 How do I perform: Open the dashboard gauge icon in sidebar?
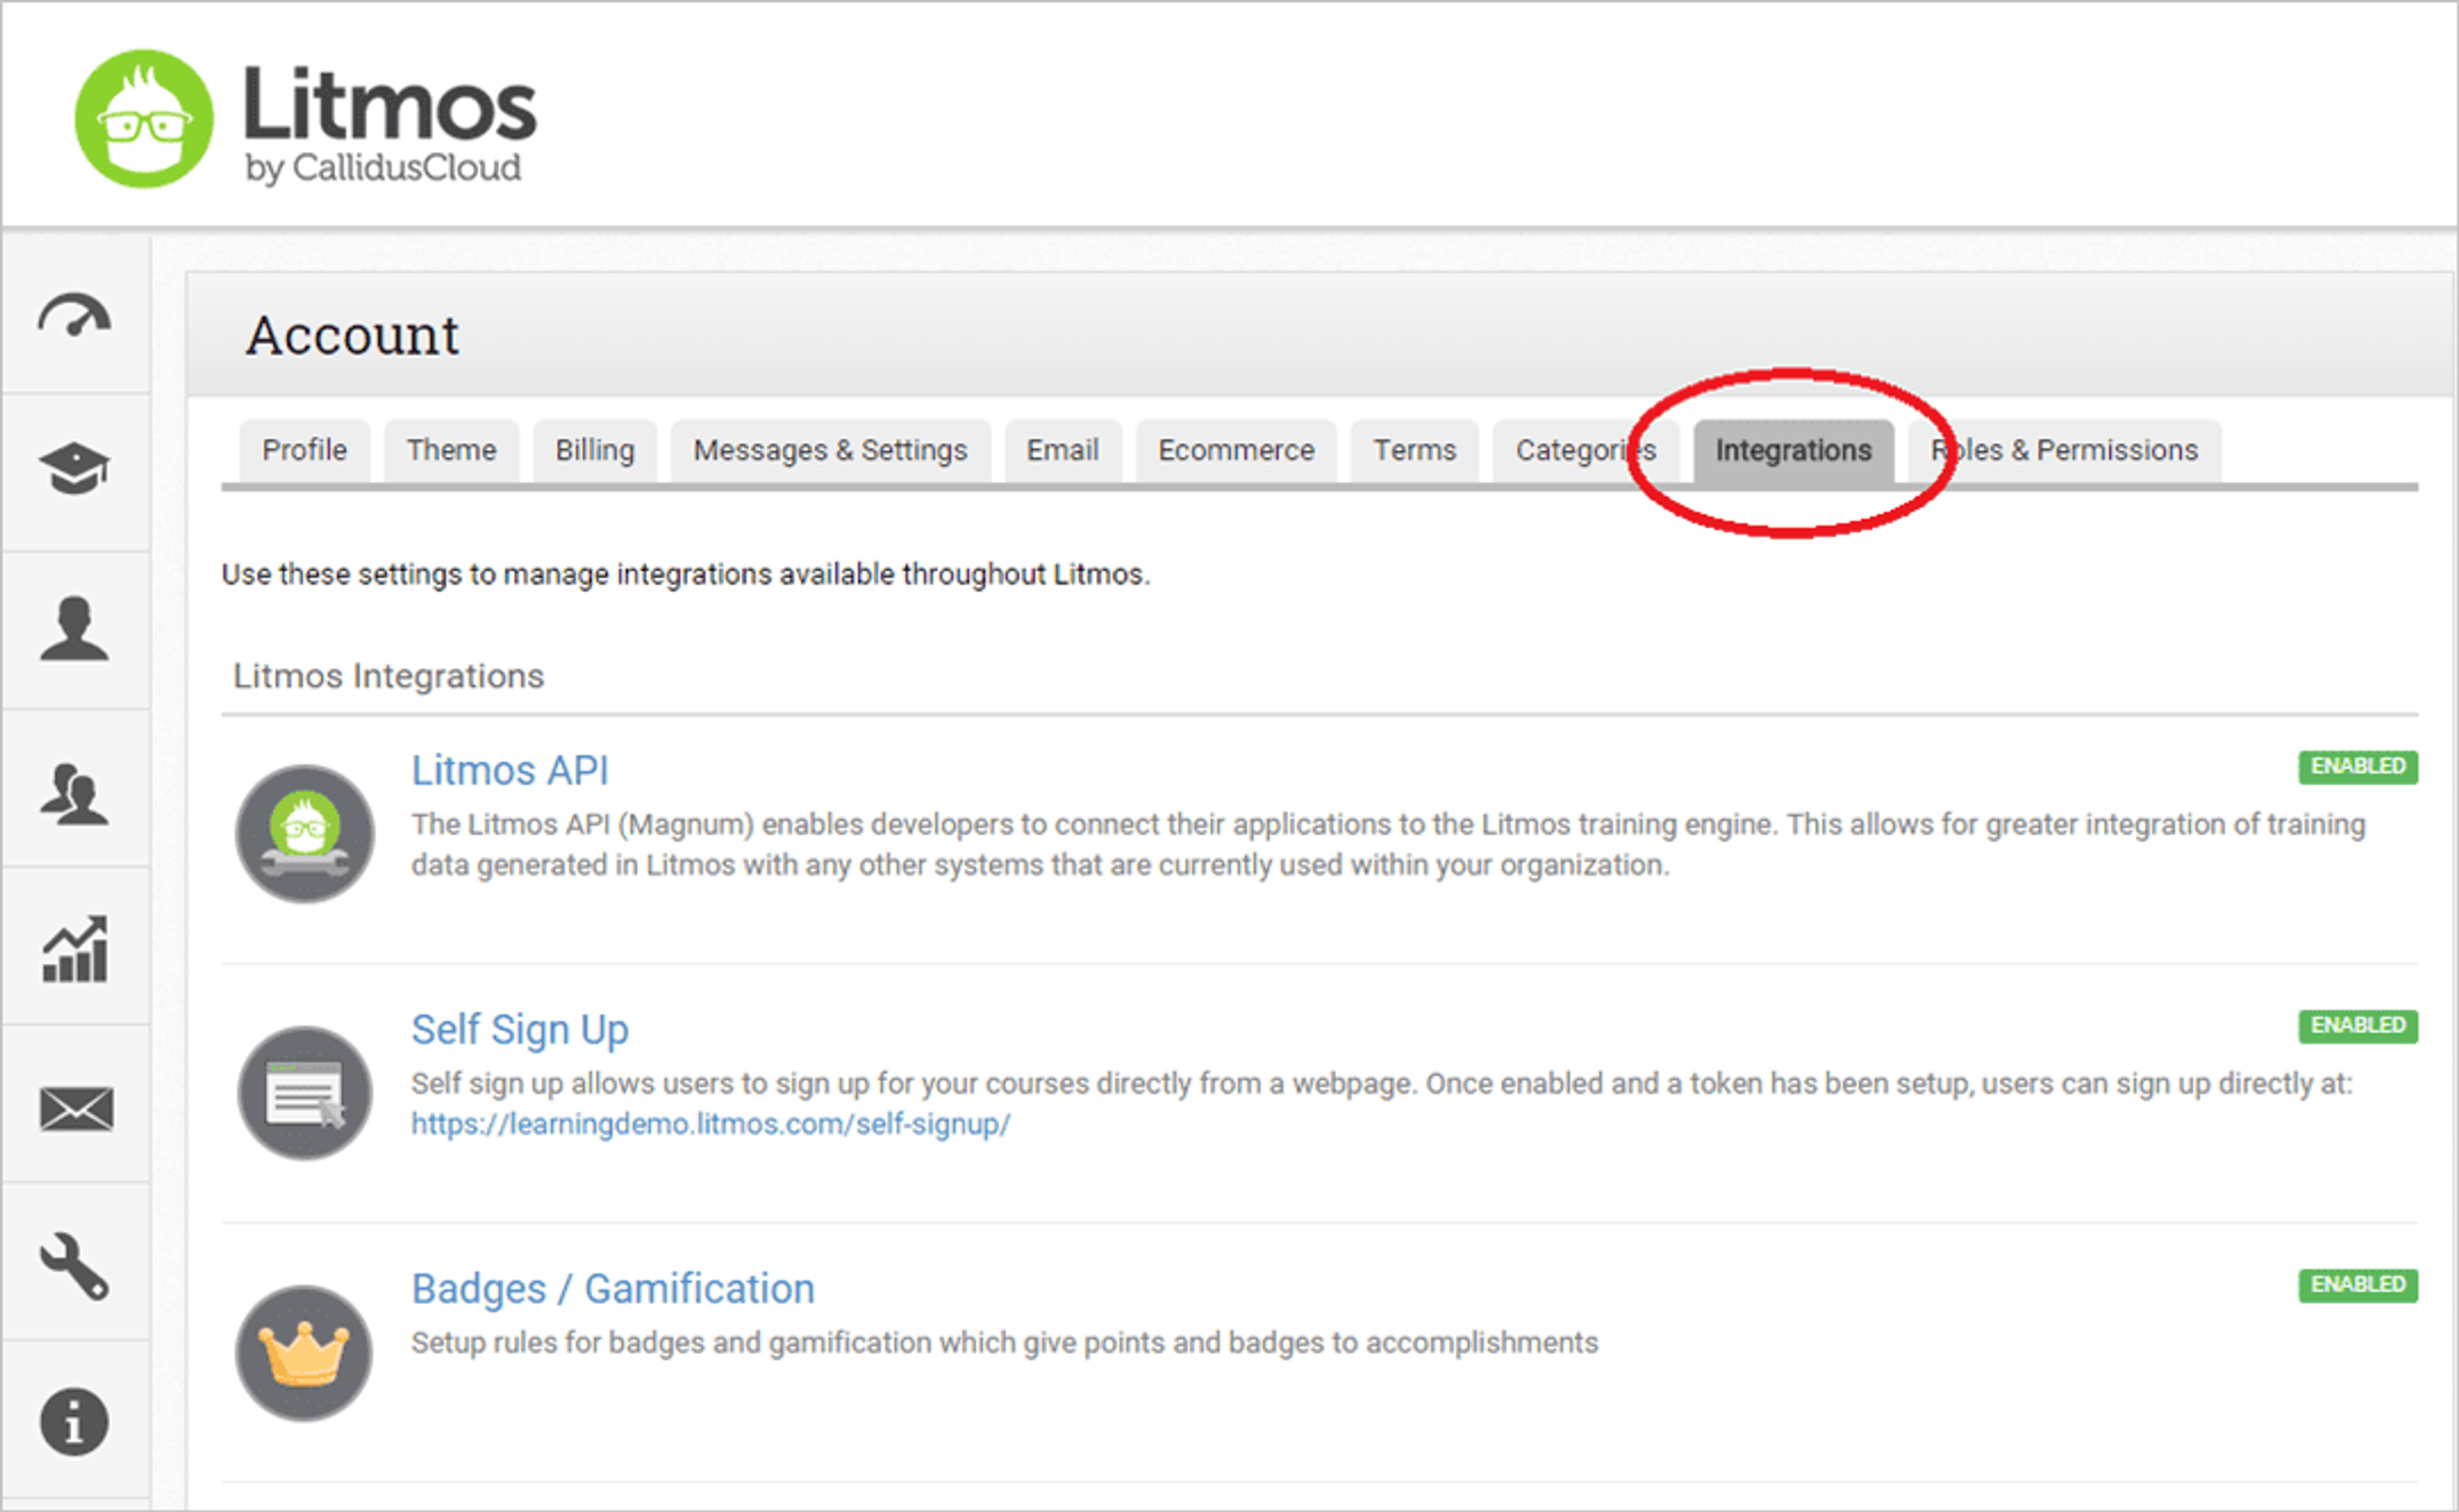click(x=75, y=316)
